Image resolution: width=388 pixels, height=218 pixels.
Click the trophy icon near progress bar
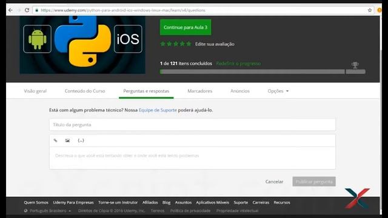pyautogui.click(x=355, y=65)
